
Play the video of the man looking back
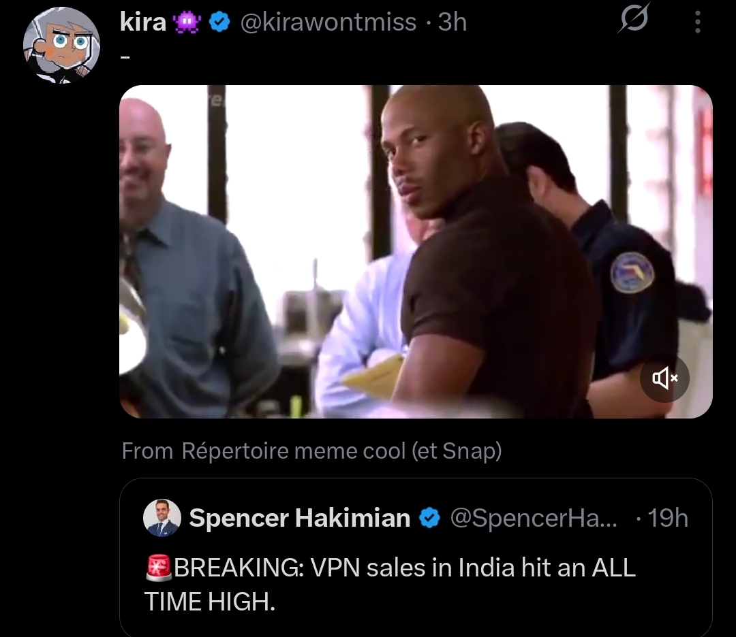(416, 251)
